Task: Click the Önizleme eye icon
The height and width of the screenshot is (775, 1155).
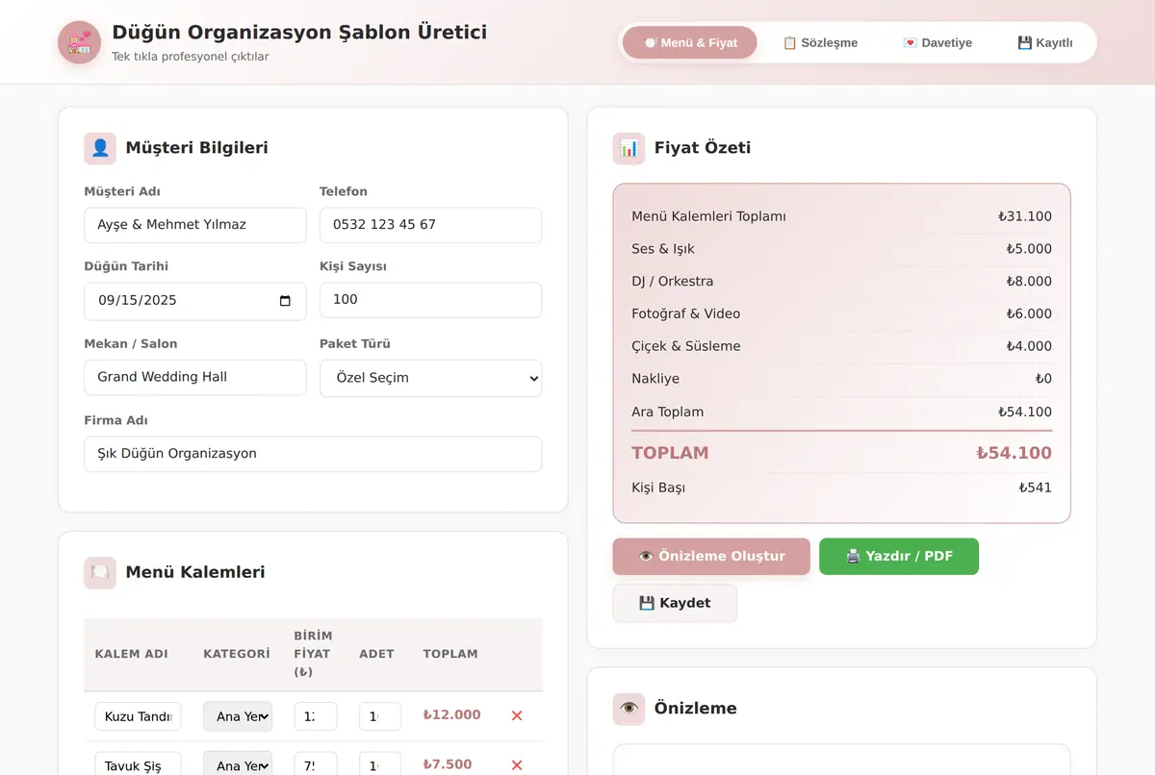Action: [x=629, y=709]
